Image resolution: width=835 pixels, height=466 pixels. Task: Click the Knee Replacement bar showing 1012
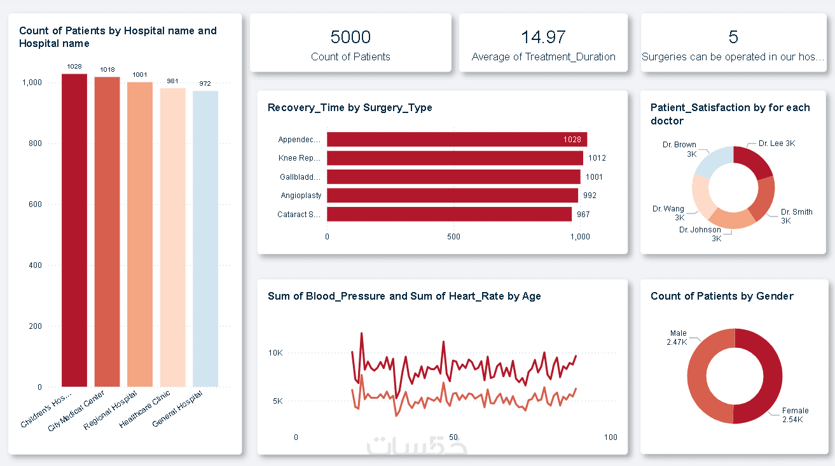455,158
